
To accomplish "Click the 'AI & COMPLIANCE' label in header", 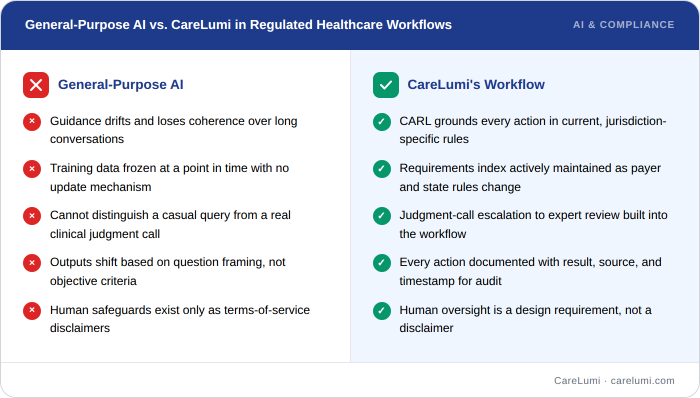I will tap(623, 24).
